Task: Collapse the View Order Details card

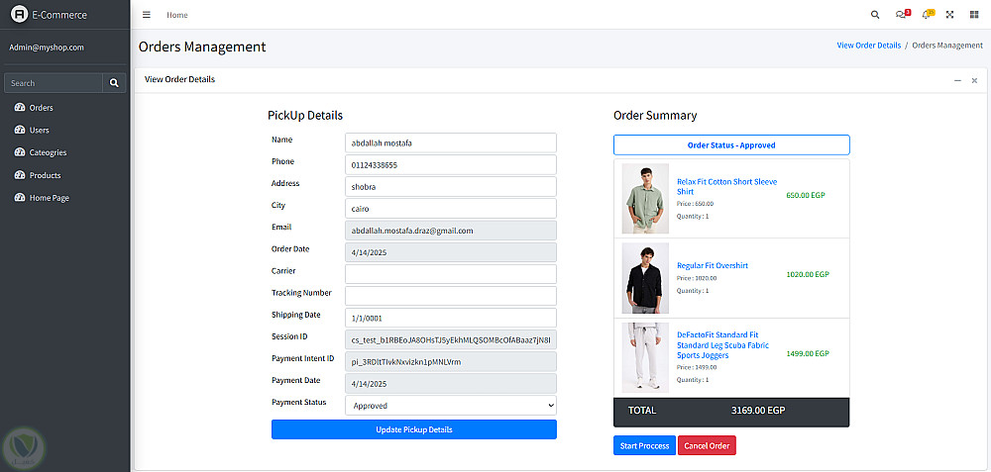Action: pyautogui.click(x=957, y=80)
